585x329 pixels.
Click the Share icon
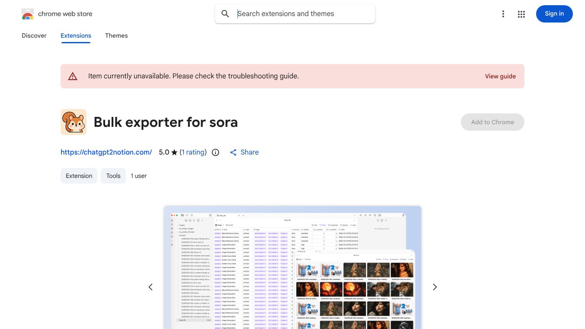[x=233, y=152]
